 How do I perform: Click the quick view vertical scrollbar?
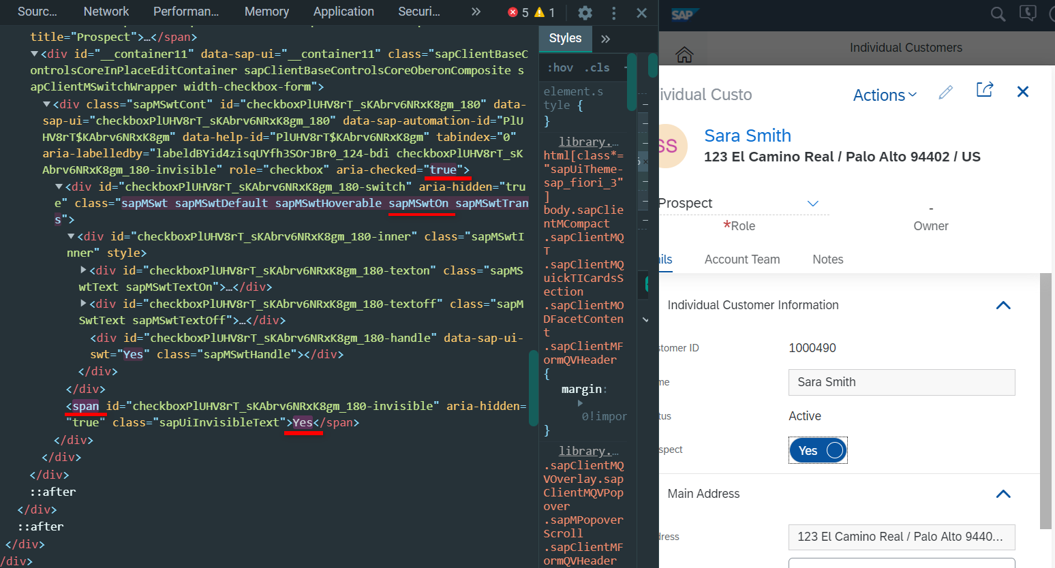pyautogui.click(x=1046, y=402)
